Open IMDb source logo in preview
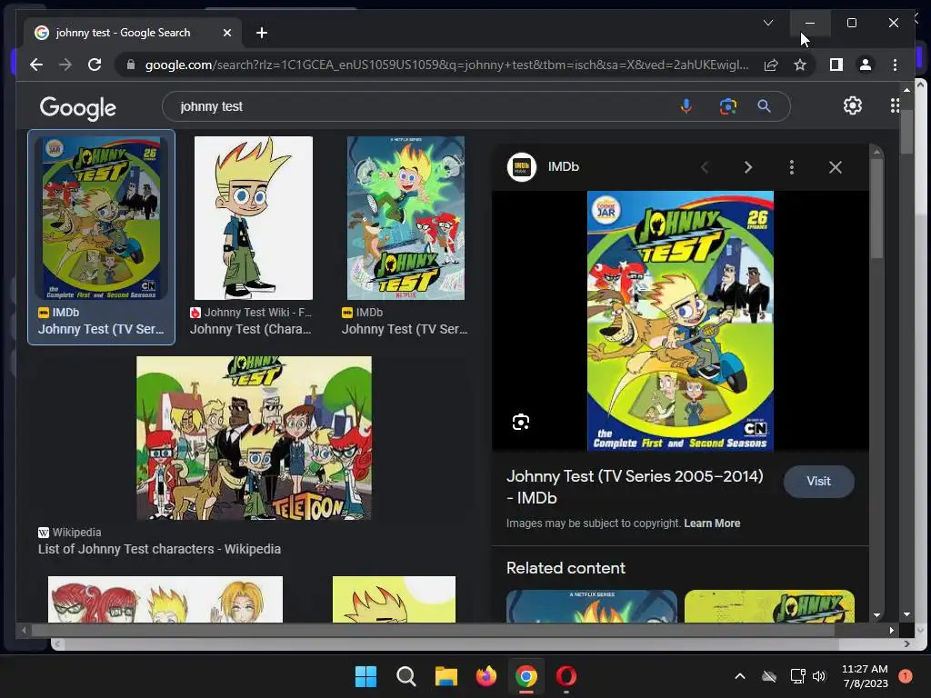Image resolution: width=931 pixels, height=698 pixels. coord(521,167)
